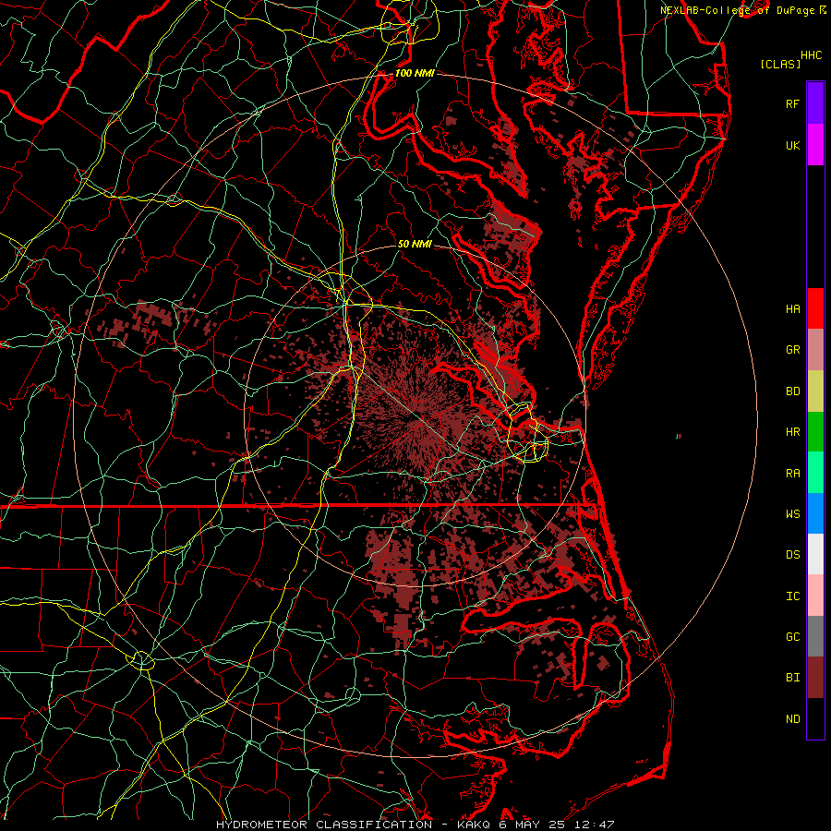Click the '100 NMI' range ring label
Image resolution: width=831 pixels, height=831 pixels.
point(415,73)
